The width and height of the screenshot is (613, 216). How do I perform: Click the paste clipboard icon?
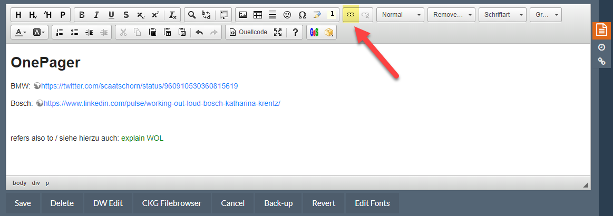[x=152, y=33]
